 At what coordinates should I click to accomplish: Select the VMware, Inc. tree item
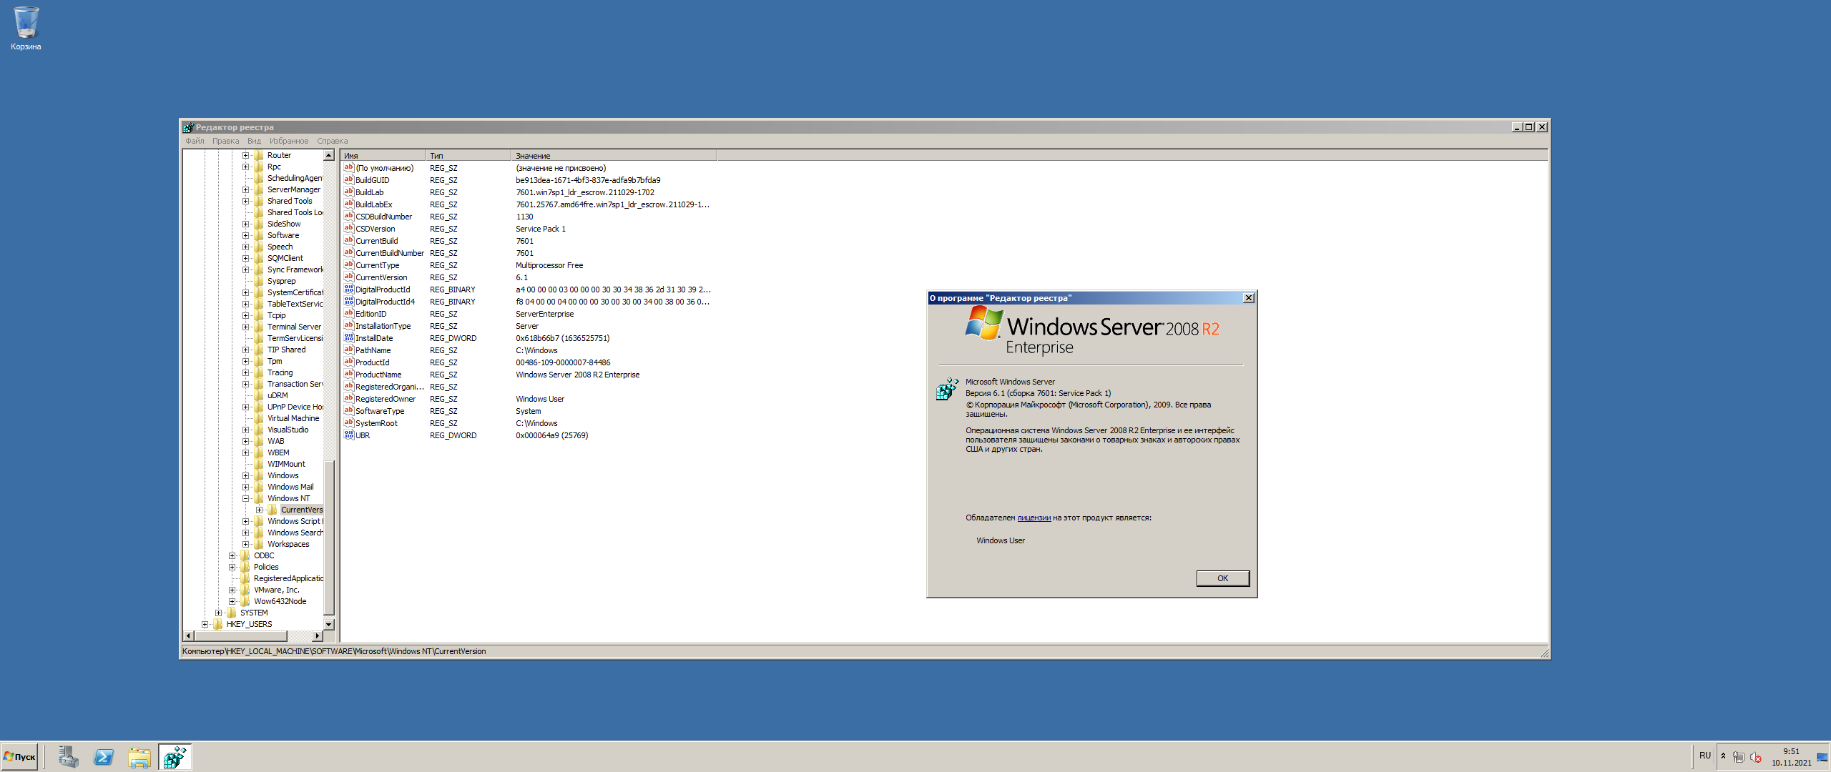coord(277,590)
